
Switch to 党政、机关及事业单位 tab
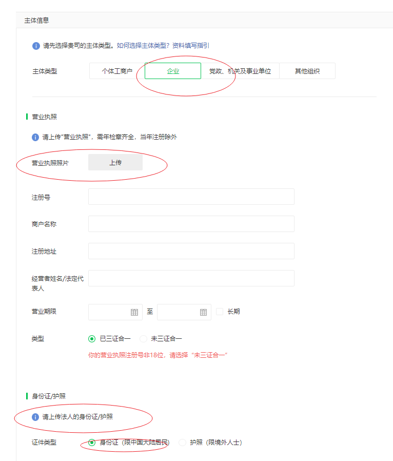[240, 71]
